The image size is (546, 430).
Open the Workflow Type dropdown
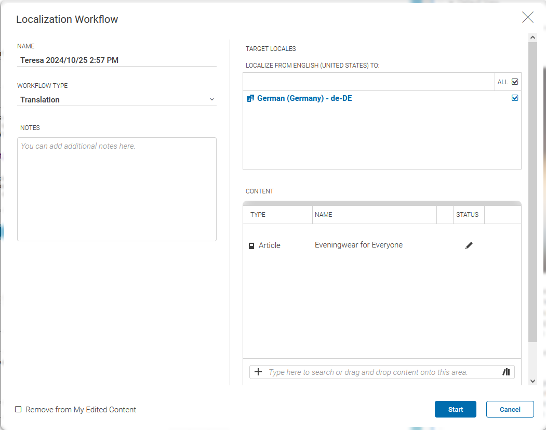[116, 100]
